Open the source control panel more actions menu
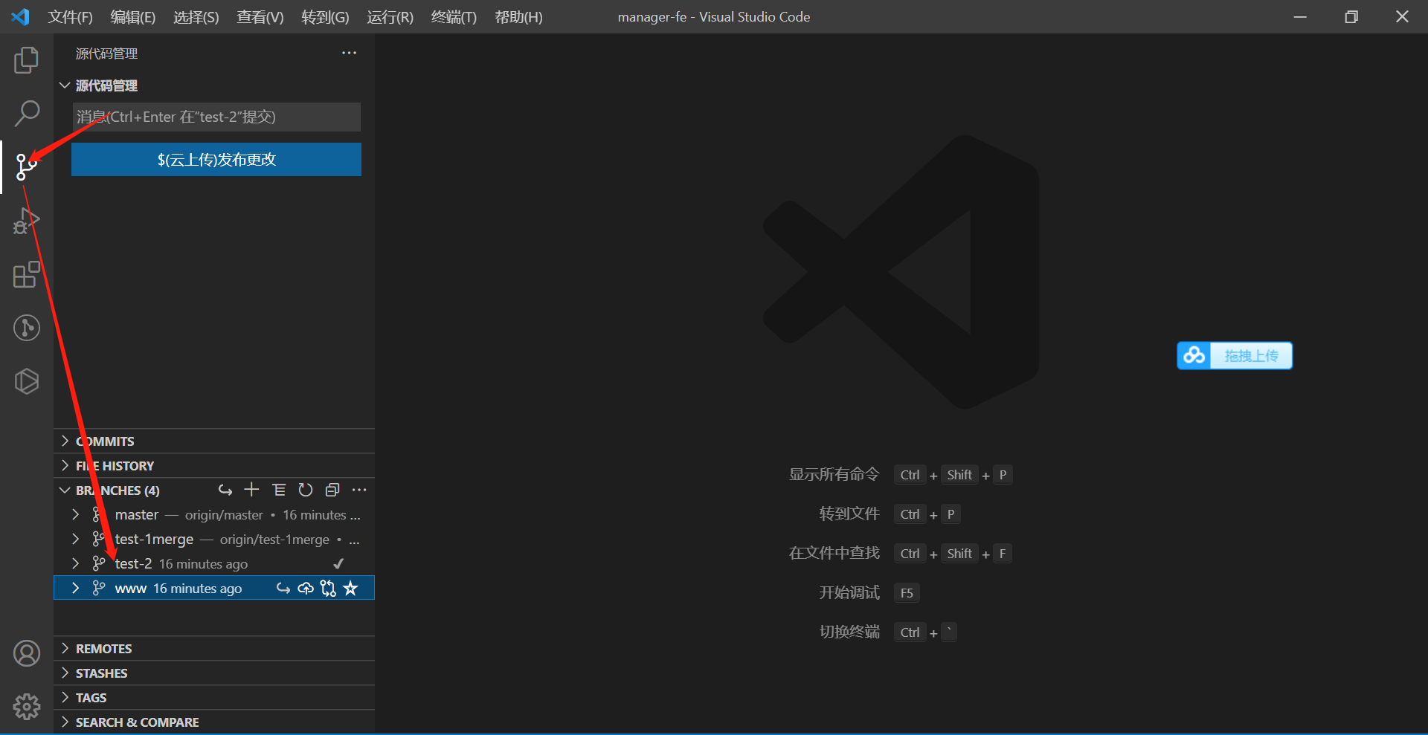This screenshot has height=735, width=1428. [x=349, y=53]
